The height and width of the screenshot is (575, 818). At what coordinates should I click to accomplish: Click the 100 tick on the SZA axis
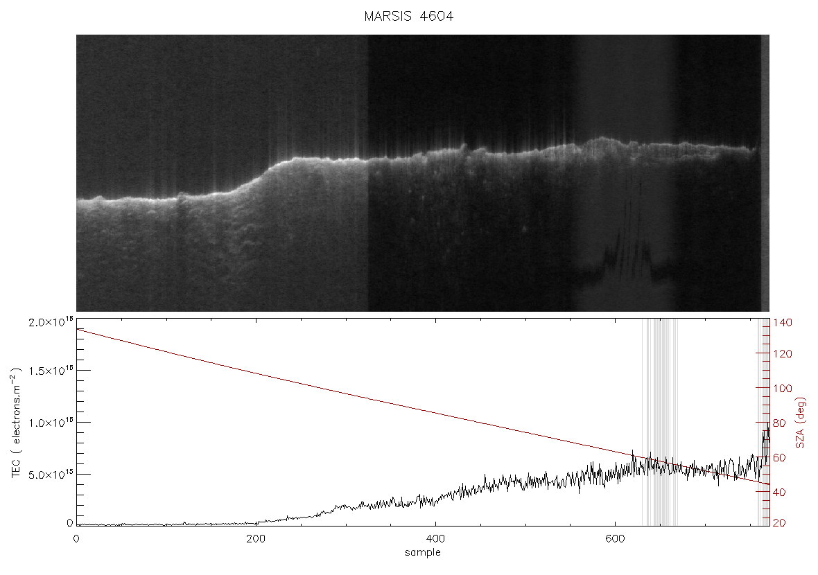pyautogui.click(x=783, y=389)
